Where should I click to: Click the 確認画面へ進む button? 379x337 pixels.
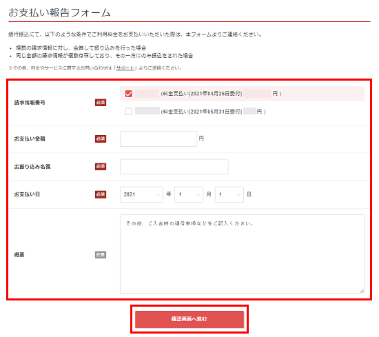coord(189,319)
